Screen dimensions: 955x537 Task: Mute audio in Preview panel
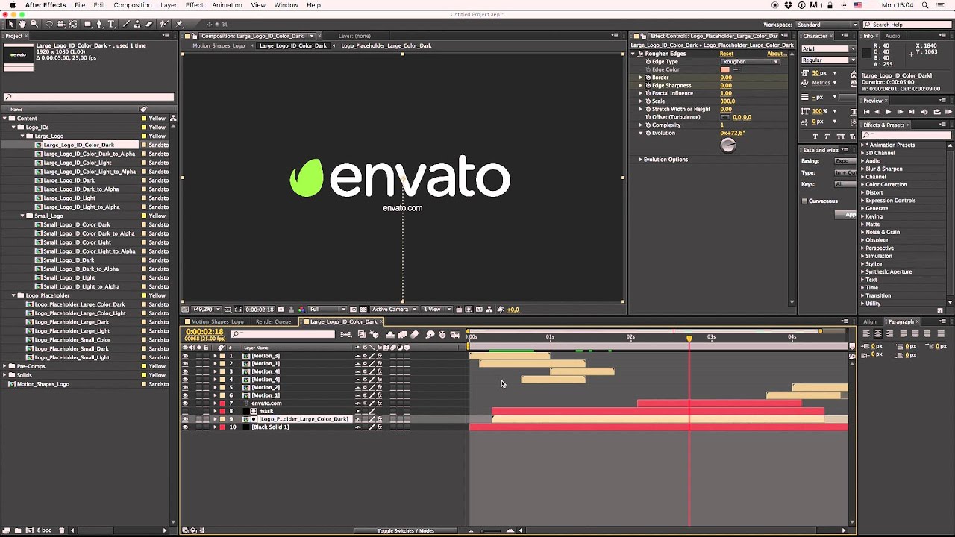coord(924,112)
